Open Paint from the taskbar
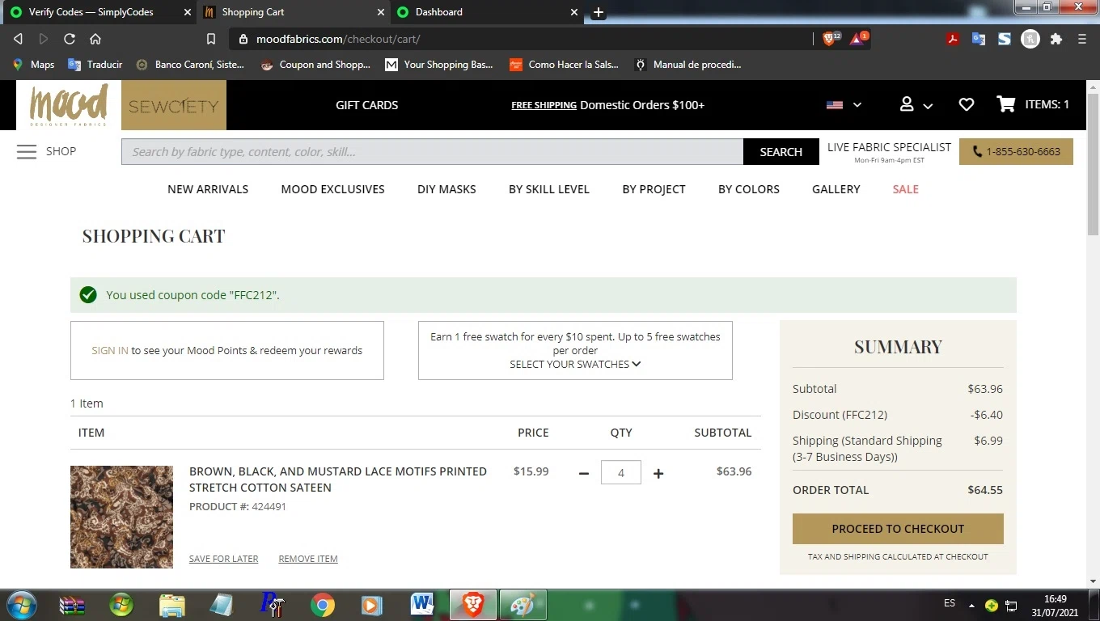Screen dimensions: 1100x621 [x=522, y=605]
